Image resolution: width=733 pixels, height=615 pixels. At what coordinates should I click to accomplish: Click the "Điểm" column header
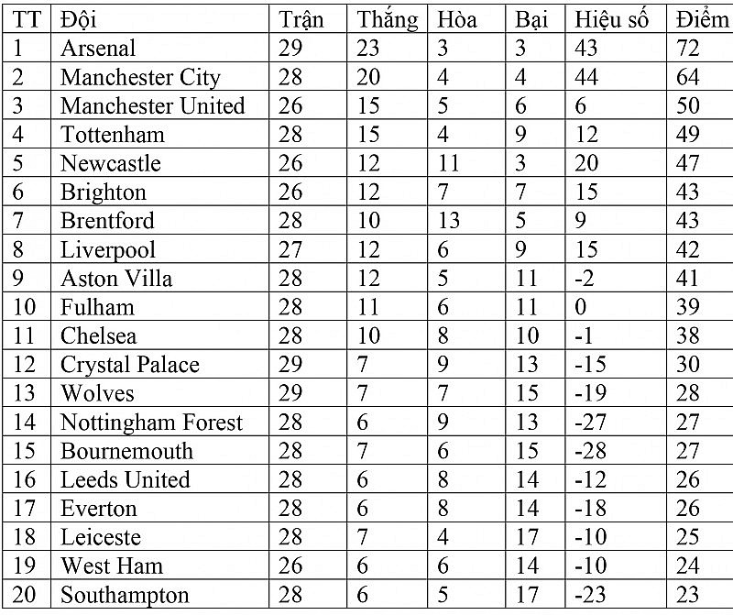click(700, 20)
